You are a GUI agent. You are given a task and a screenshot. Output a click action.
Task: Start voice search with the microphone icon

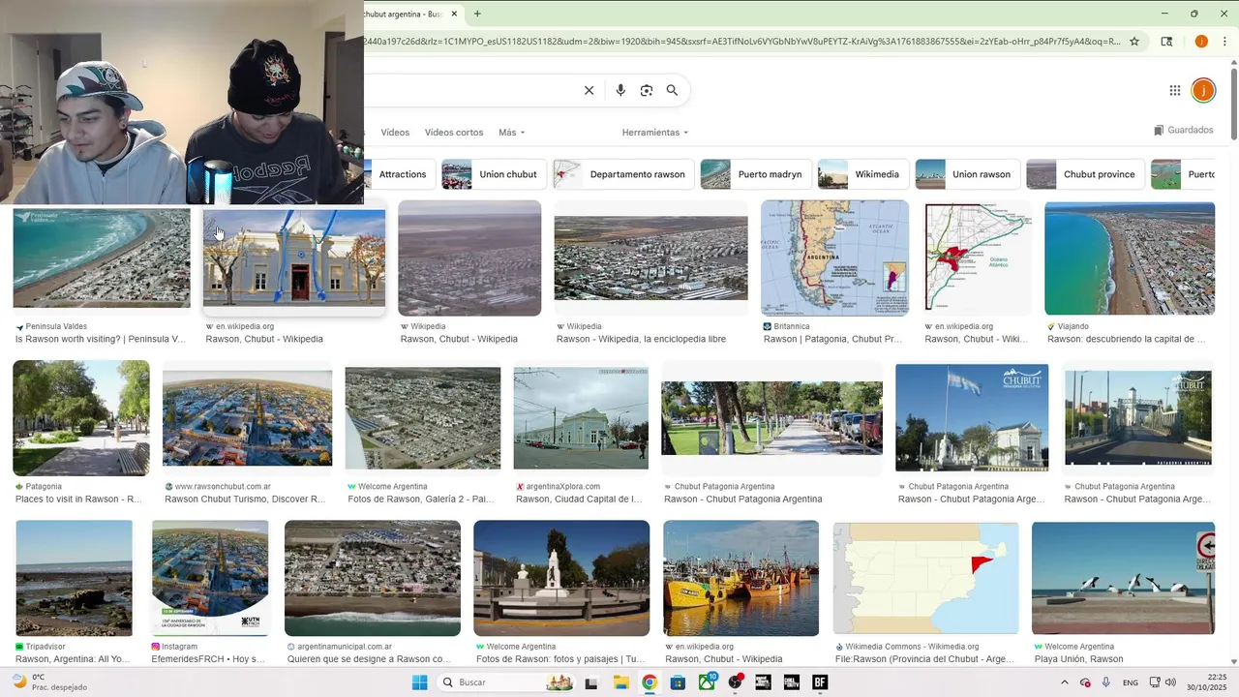620,90
